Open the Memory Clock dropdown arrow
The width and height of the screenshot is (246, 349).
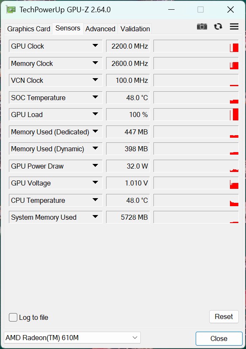[x=95, y=63]
